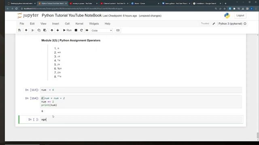Image resolution: width=259 pixels, height=145 pixels.
Task: Click the pencil edit-mode indicator icon
Action: (214, 24)
